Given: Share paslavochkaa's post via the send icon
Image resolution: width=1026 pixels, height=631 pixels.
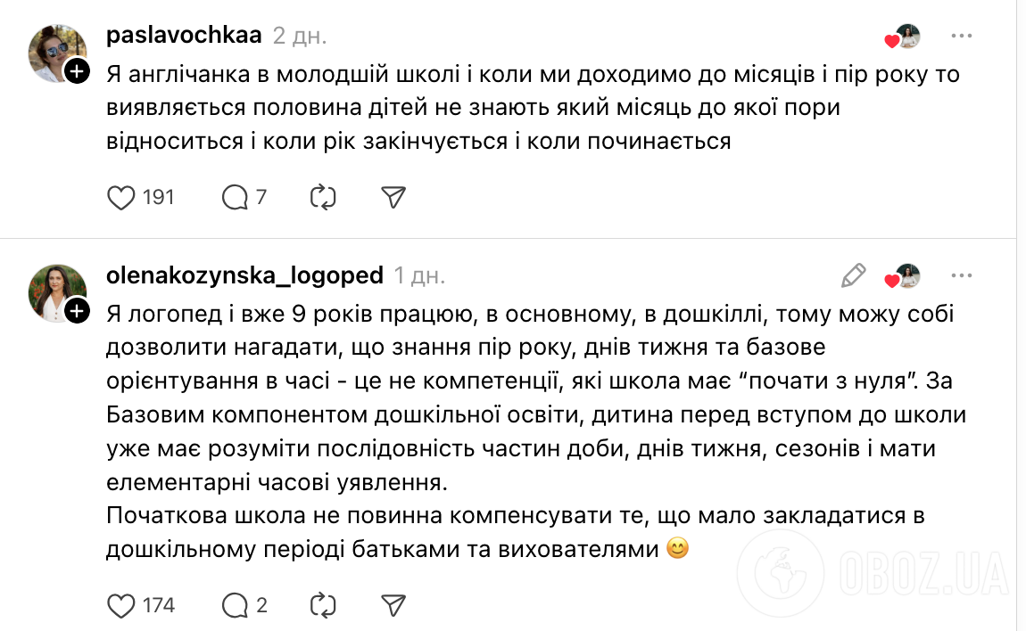Looking at the screenshot, I should click(393, 197).
